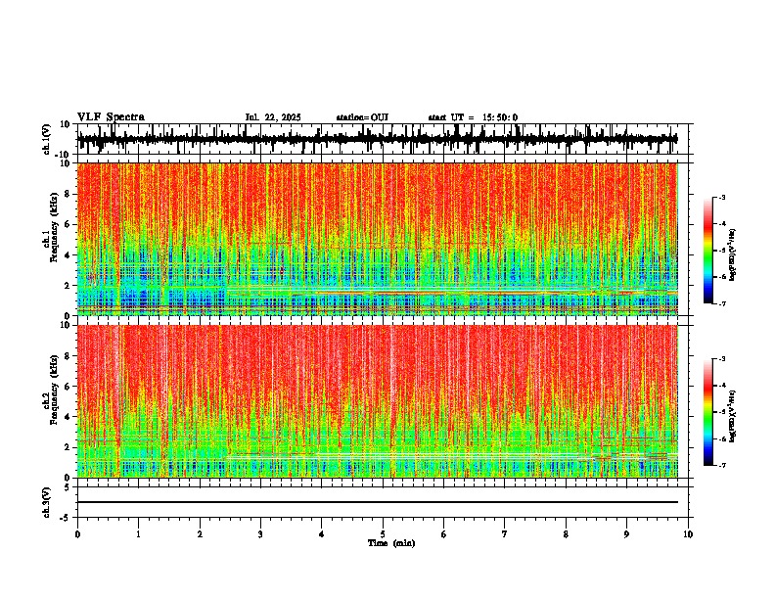
Task: Click ch.2 frequency tick label "8"
Action: coord(68,356)
